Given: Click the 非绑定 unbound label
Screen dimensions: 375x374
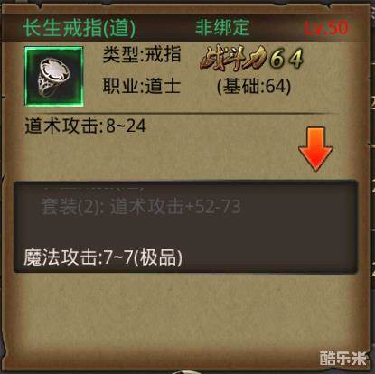Looking at the screenshot, I should [x=222, y=27].
